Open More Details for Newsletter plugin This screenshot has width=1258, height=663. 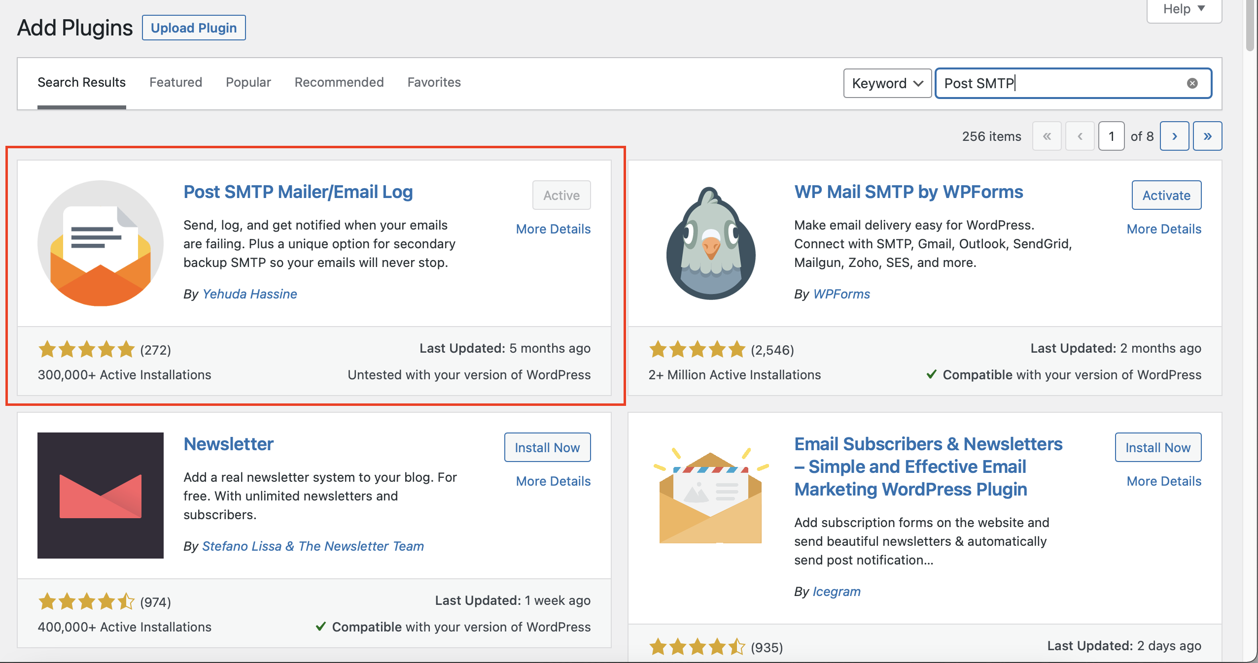(553, 481)
